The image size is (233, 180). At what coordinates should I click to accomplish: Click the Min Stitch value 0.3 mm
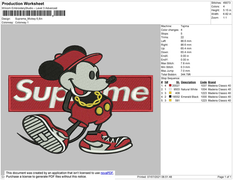tap(185, 67)
